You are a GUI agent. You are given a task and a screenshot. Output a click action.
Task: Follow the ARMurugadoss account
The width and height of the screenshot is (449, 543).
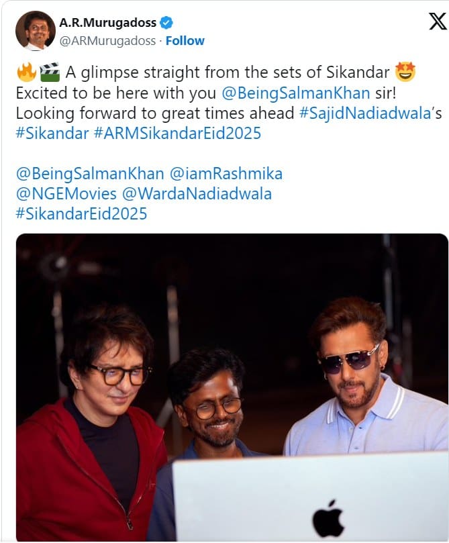pyautogui.click(x=185, y=41)
